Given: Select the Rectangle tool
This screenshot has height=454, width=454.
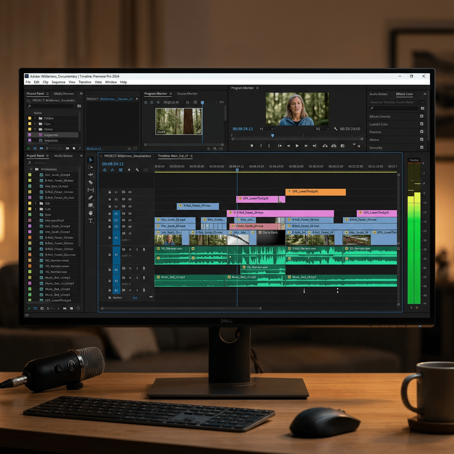Looking at the screenshot, I should [x=90, y=205].
